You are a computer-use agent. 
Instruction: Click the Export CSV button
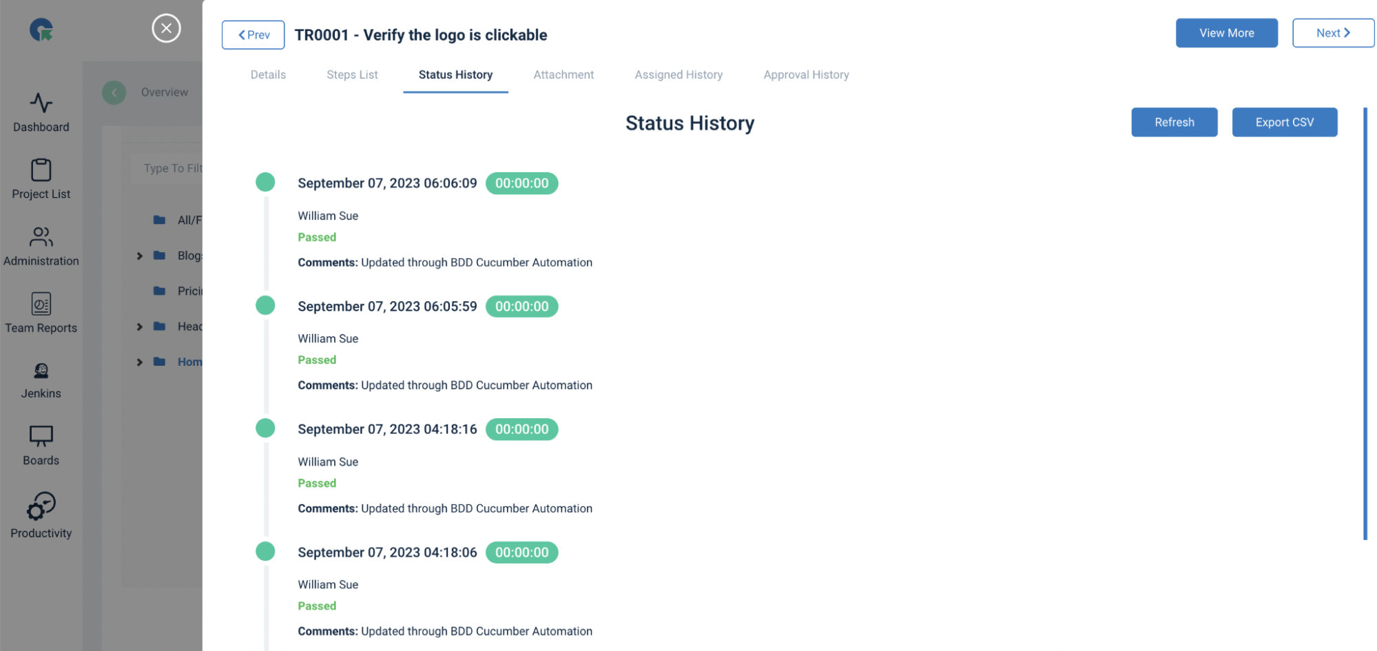click(x=1284, y=122)
